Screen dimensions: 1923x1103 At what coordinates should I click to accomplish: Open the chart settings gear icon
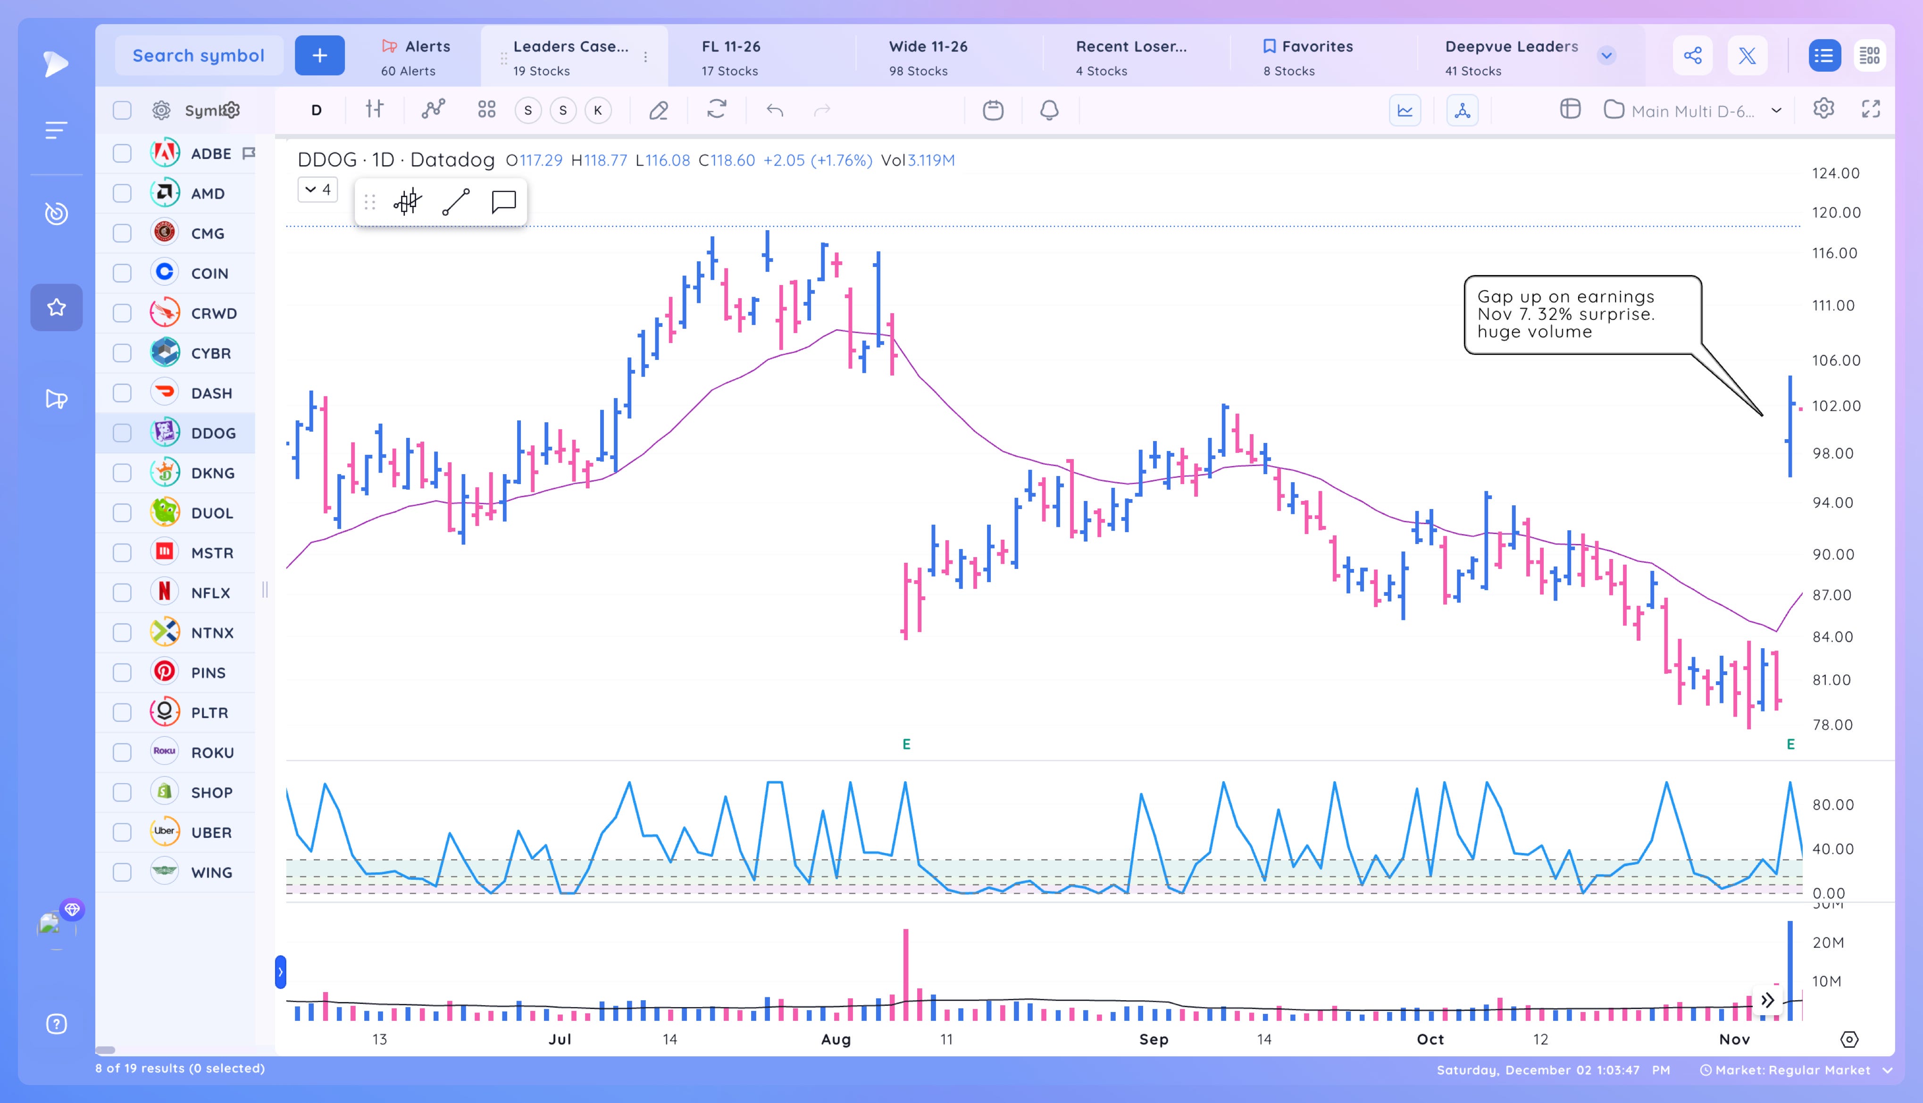pyautogui.click(x=1824, y=109)
